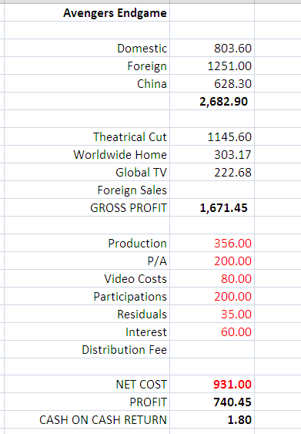Click the Residuals label cell

click(x=87, y=314)
